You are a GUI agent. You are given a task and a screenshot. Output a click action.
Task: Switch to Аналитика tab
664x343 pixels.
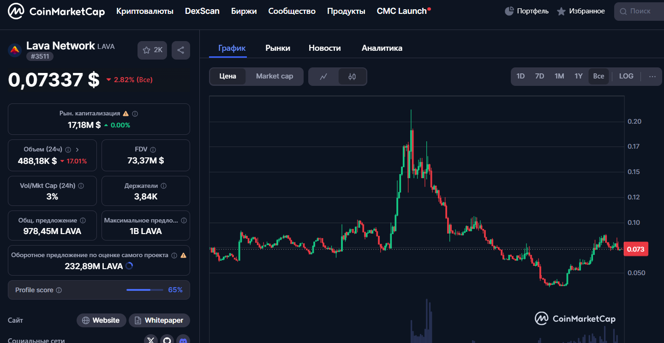(382, 48)
